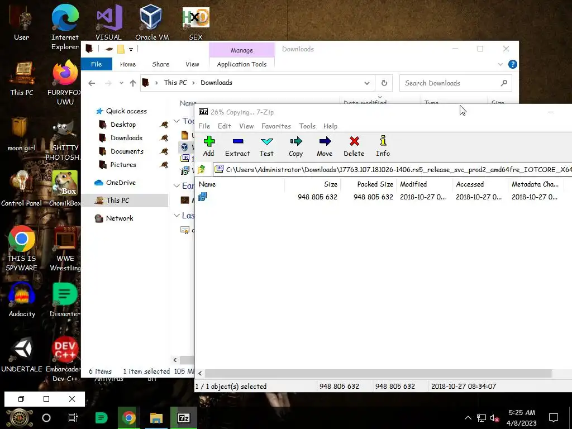
Task: Open Explorer help icon
Action: point(513,65)
